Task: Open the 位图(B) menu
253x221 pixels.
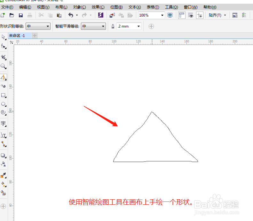Action: (116, 7)
